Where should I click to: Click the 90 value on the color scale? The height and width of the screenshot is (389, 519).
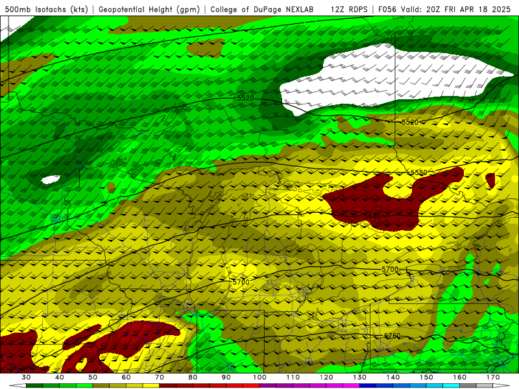[226, 377]
